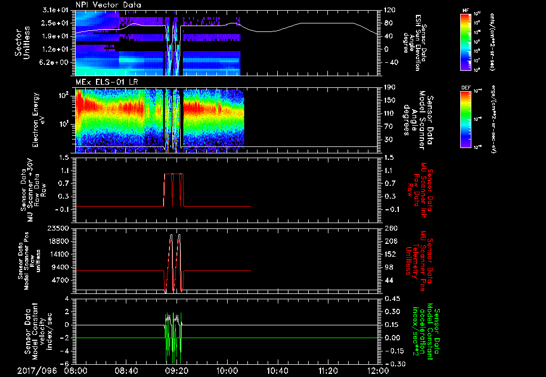The height and width of the screenshot is (377, 546).
Task: Click the 08:40 time axis label
Action: coord(126,371)
